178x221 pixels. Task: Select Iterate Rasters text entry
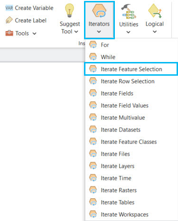119,190
